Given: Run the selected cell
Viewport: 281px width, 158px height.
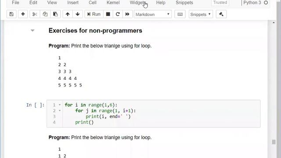Looking at the screenshot, I should point(94,14).
